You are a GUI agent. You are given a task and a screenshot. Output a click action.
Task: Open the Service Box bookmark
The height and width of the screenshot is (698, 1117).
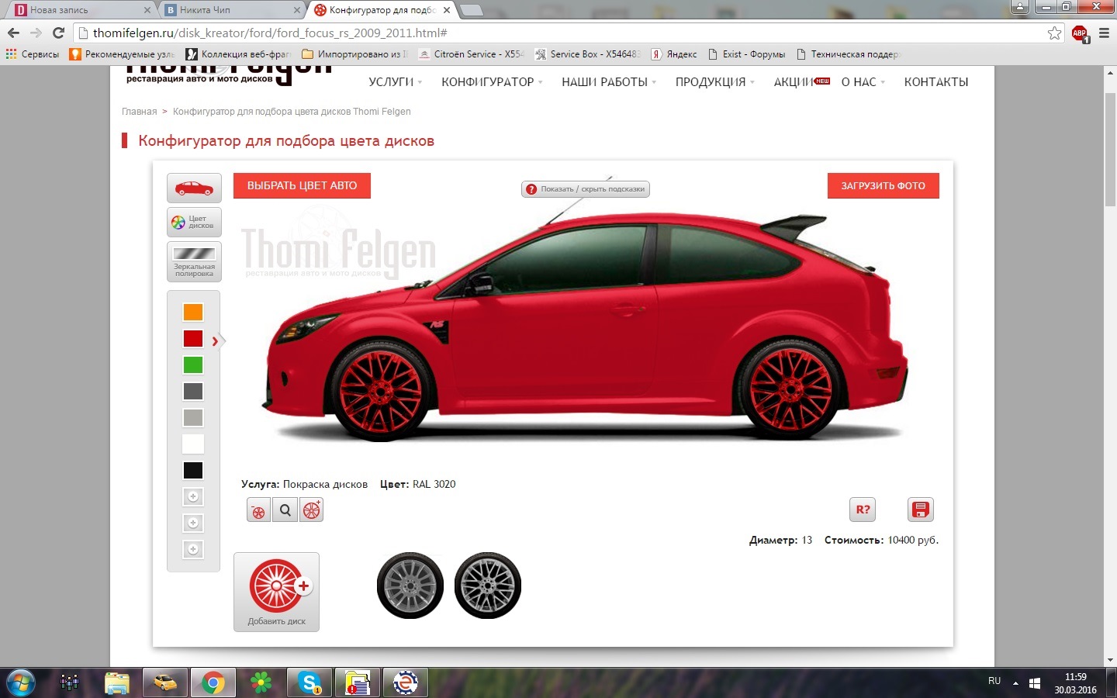[586, 54]
